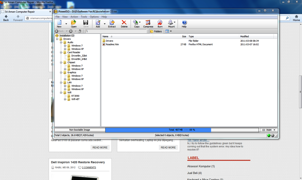Open the Action menu

[74, 17]
